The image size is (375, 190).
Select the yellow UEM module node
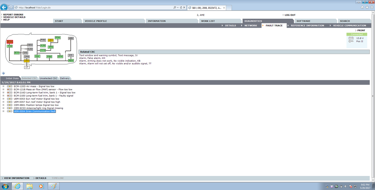(51, 40)
